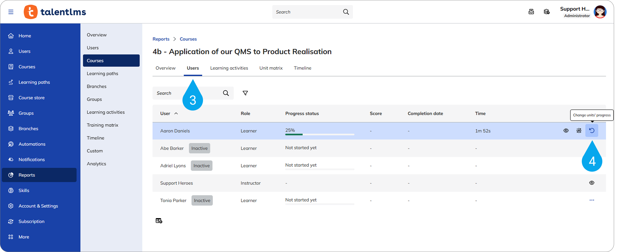Viewport: 617px width, 252px height.
Task: Click the hamburger menu icon
Action: pyautogui.click(x=11, y=12)
